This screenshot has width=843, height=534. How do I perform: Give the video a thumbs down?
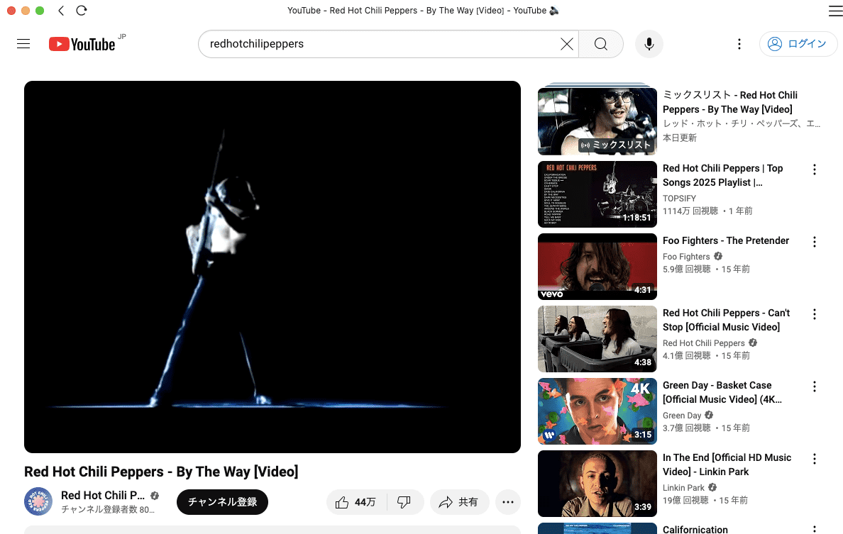click(x=404, y=501)
